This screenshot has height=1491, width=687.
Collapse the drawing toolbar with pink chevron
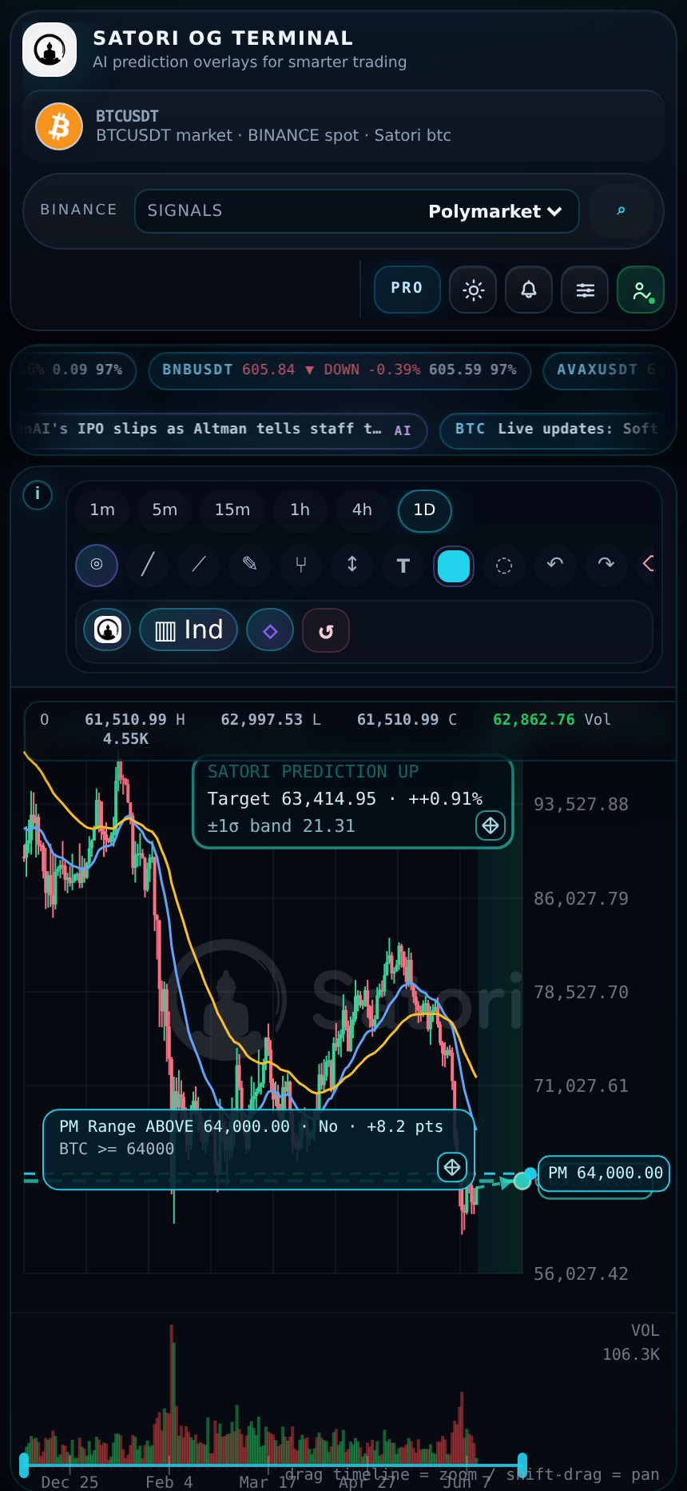pos(649,564)
